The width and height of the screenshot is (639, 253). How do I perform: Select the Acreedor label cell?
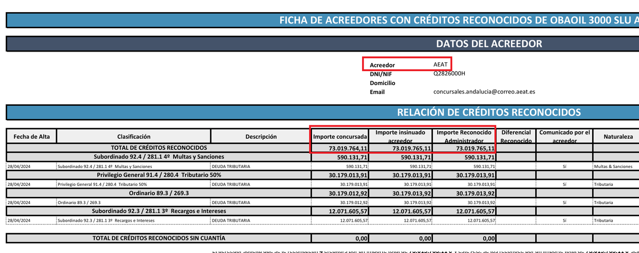pyautogui.click(x=382, y=65)
